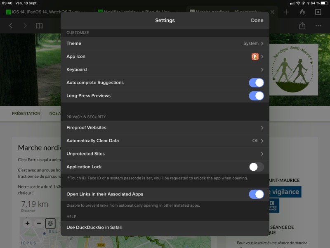Tap the share icon in the toolbar
The height and width of the screenshot is (248, 330).
[x=302, y=26]
